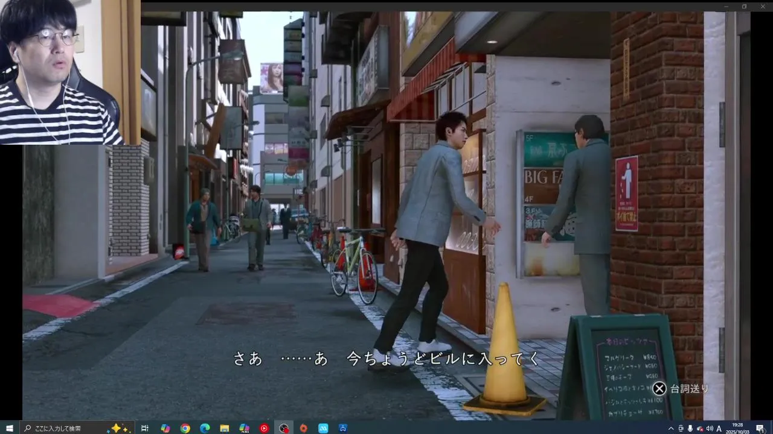773x434 pixels.
Task: Click the ✕ 台詞送り dialogue advance prompt
Action: coord(681,389)
